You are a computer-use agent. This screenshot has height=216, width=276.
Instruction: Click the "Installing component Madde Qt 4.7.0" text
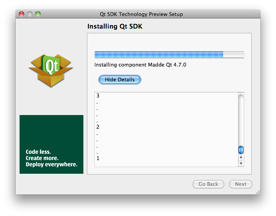(140, 65)
